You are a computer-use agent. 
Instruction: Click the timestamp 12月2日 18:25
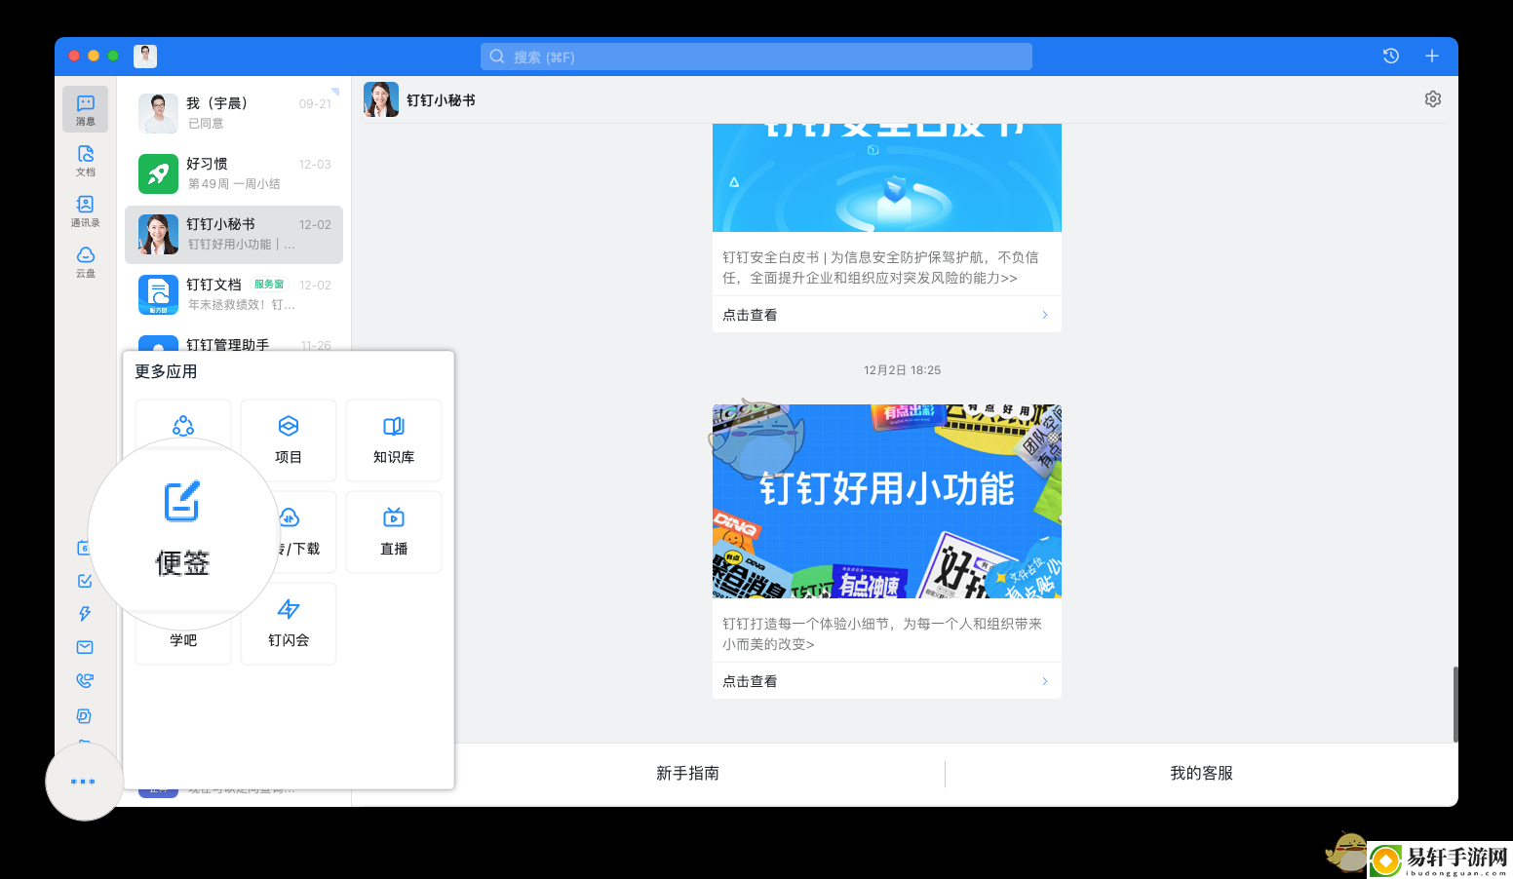[902, 370]
